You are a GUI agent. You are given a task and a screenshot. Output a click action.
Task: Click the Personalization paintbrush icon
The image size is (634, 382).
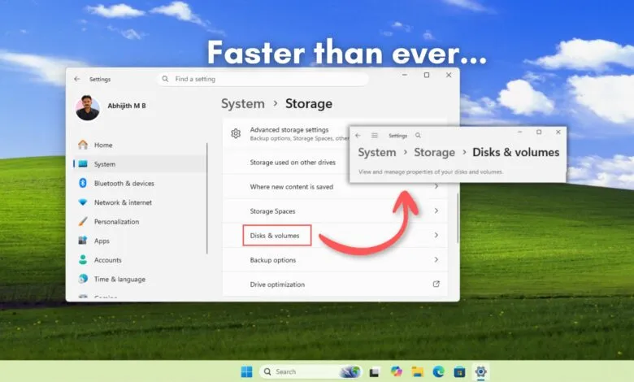click(83, 222)
